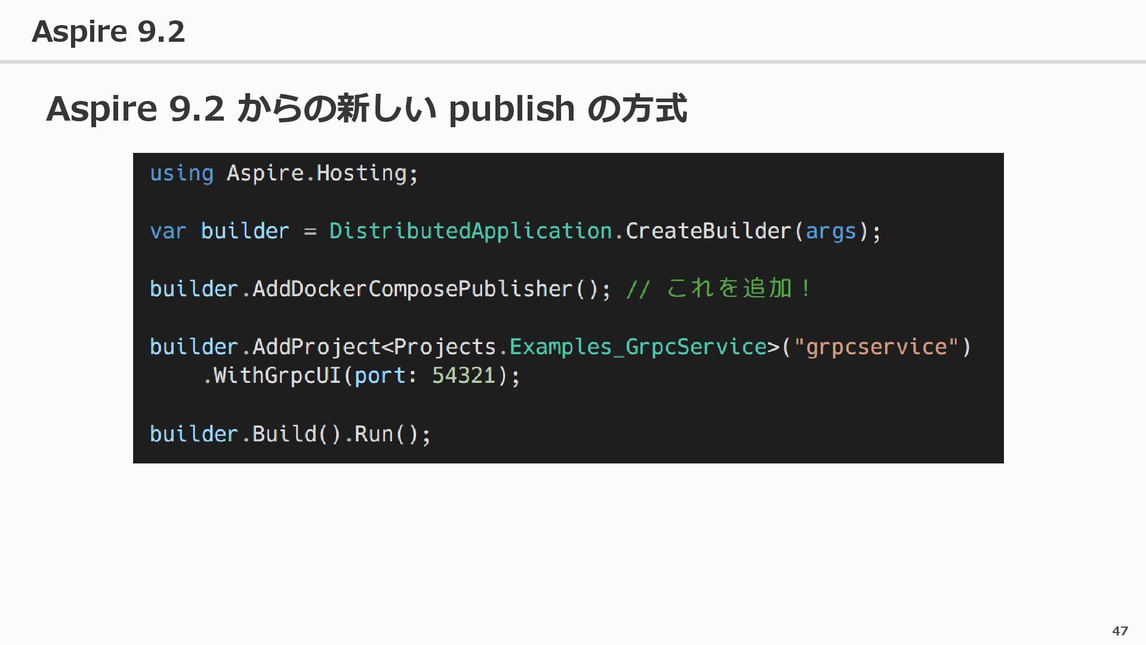Click the 'using' keyword in the code
1146x645 pixels.
(181, 173)
